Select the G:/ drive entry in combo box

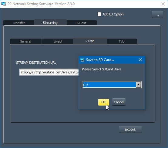pyautogui.click(x=109, y=85)
